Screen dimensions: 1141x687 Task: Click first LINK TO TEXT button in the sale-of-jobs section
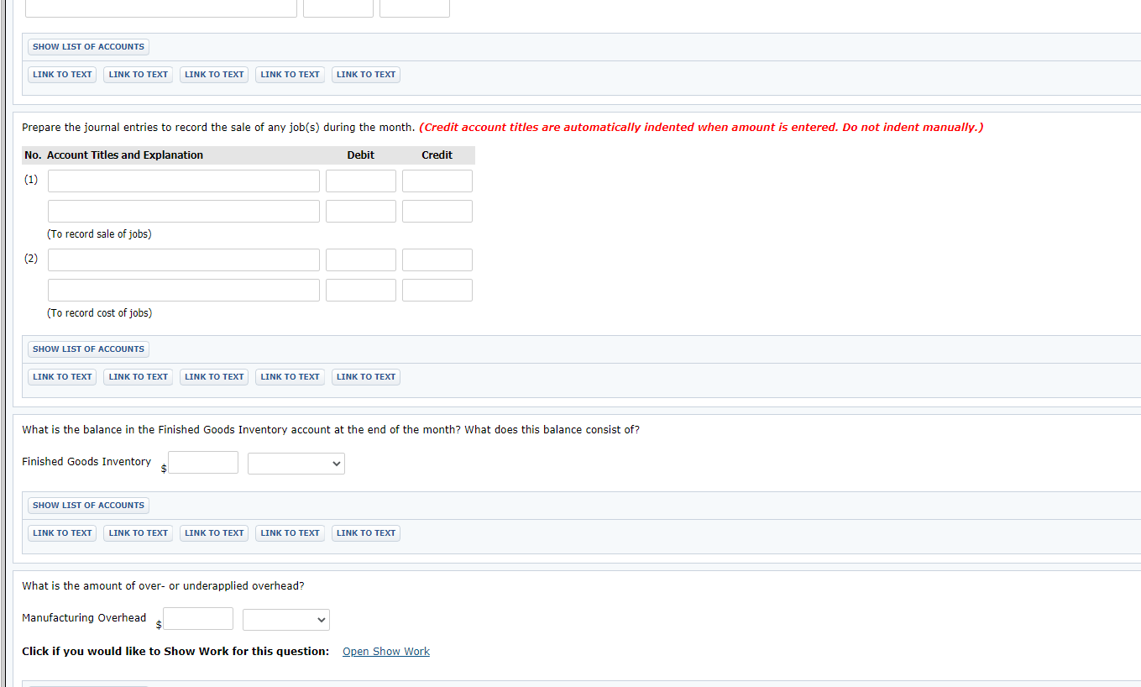[62, 377]
